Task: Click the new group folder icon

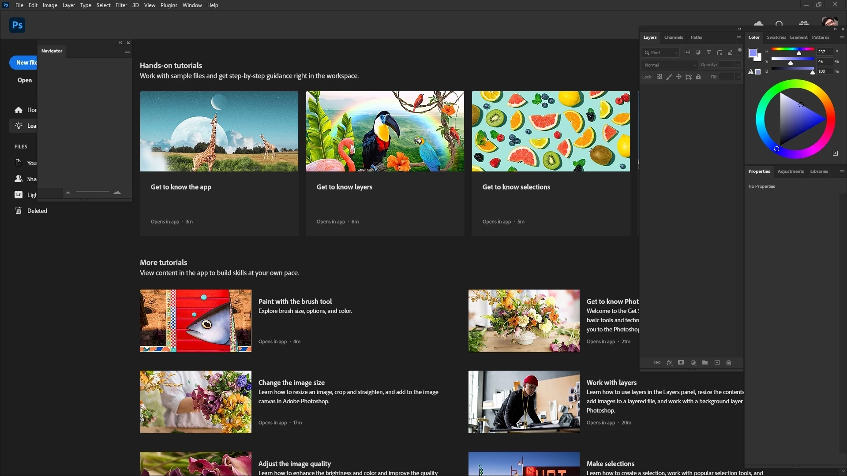Action: tap(705, 363)
